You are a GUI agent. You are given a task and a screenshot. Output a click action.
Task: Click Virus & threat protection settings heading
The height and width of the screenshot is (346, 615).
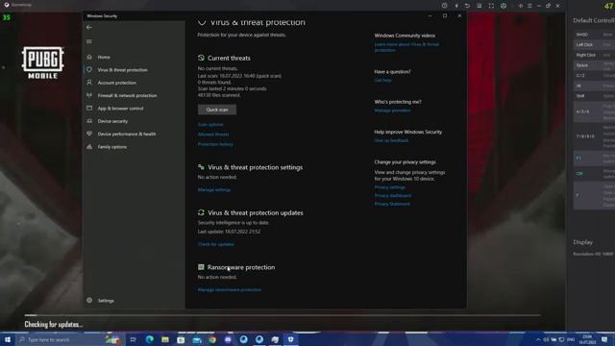255,167
